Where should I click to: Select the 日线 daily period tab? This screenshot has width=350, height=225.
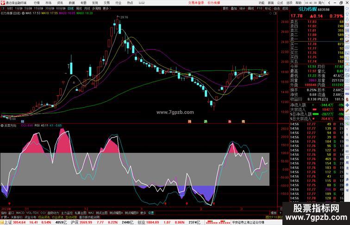70,8
